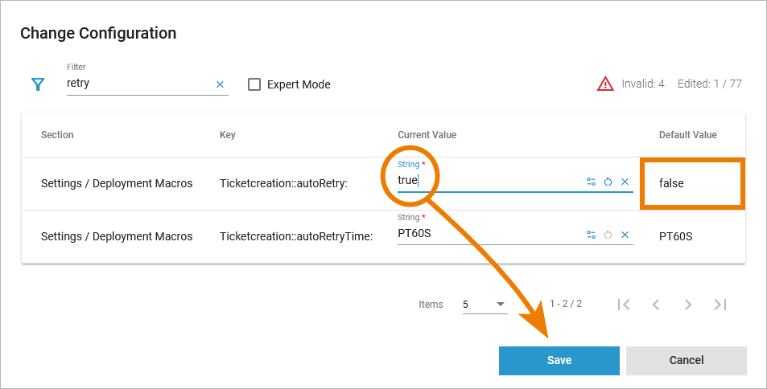
Task: Click the invalid warning triangle icon
Action: (x=605, y=84)
